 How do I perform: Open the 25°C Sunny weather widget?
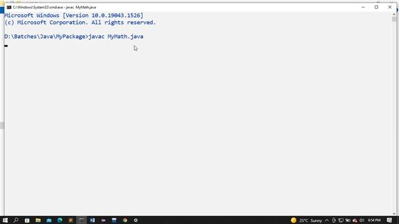(x=306, y=220)
